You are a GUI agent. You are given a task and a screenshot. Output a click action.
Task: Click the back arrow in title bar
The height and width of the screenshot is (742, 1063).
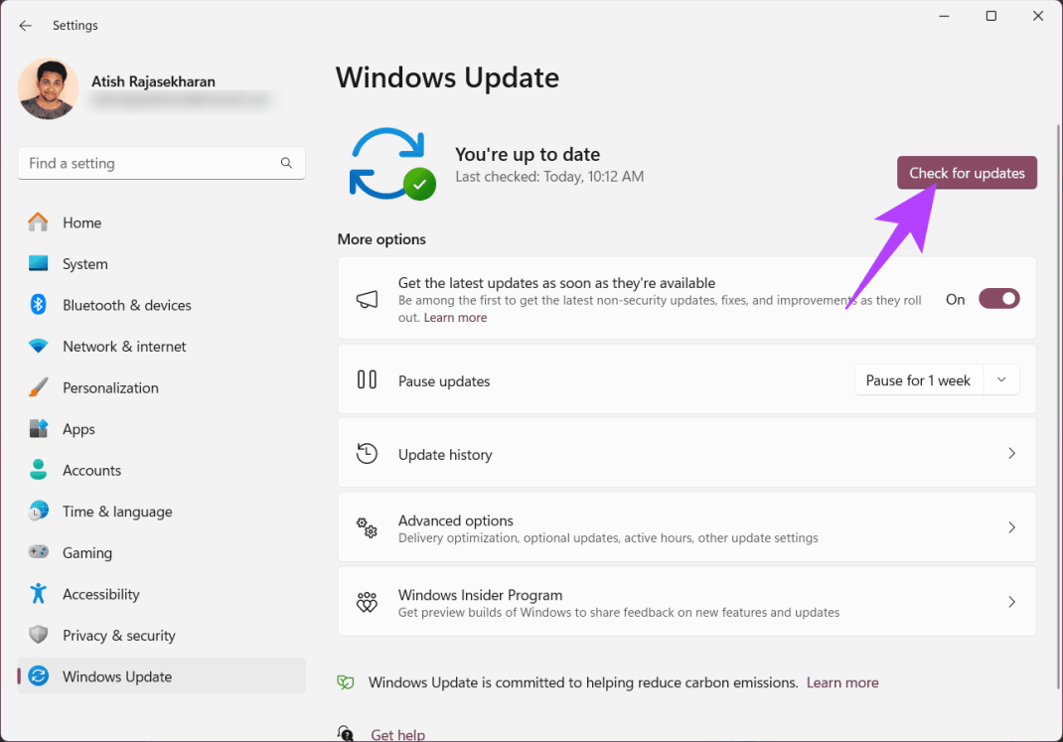[26, 25]
